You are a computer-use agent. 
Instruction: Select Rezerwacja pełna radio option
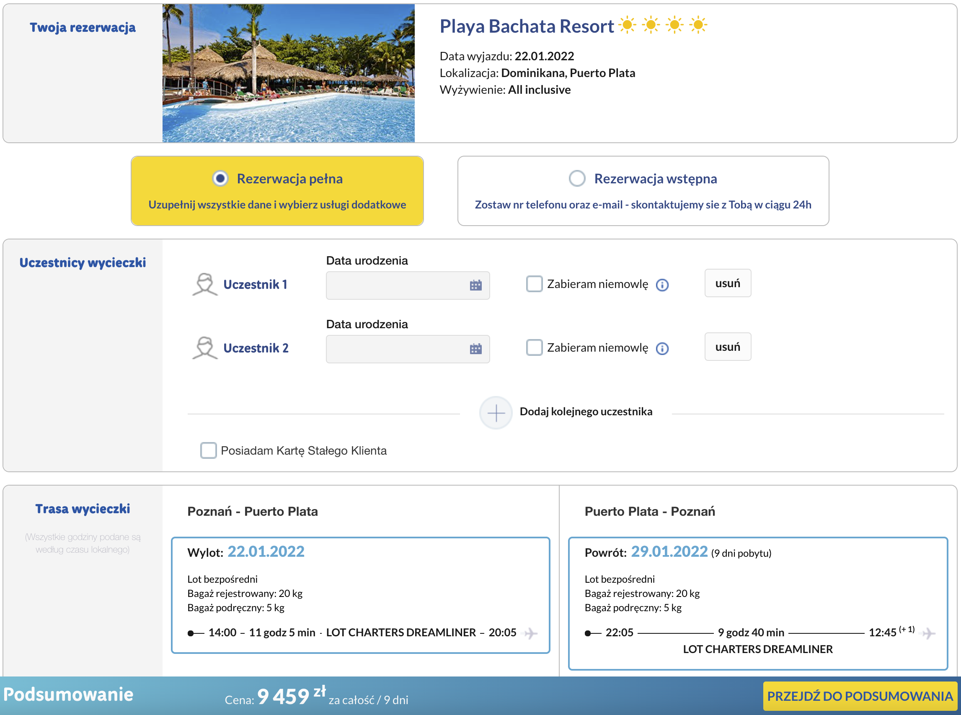220,178
